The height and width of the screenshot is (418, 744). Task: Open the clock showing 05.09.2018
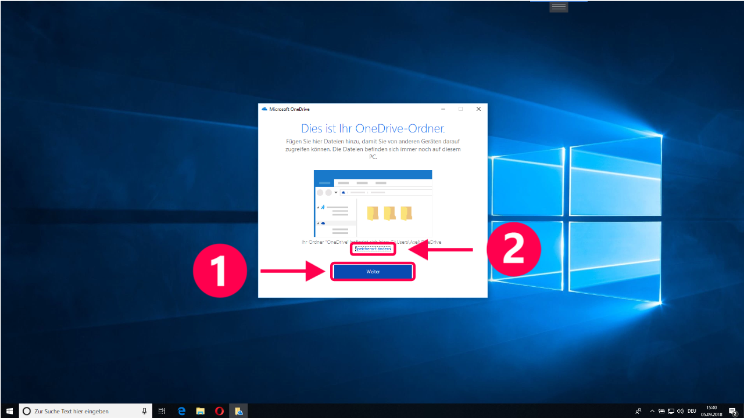711,411
